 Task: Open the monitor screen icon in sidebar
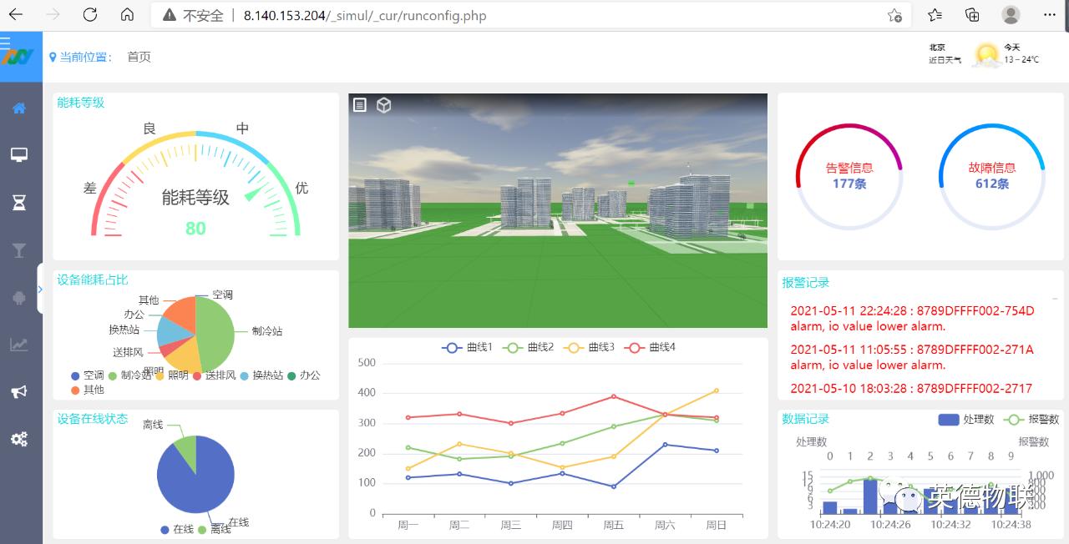point(19,155)
